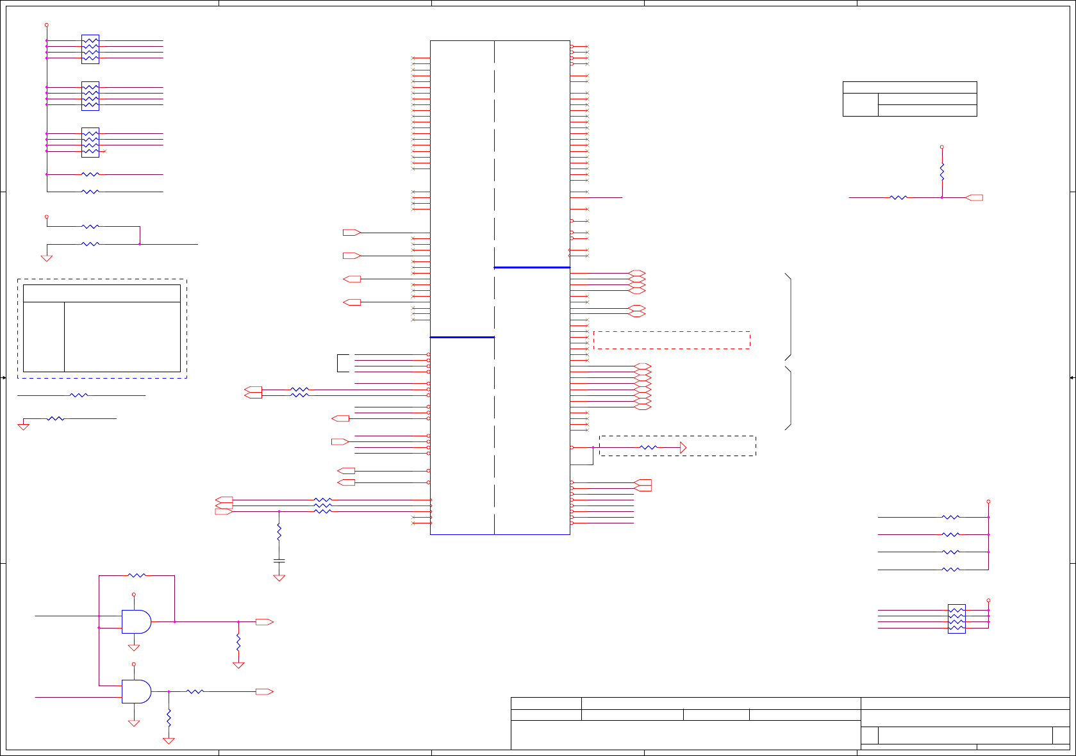Click the ground symbol beneath the capacitor

279,578
